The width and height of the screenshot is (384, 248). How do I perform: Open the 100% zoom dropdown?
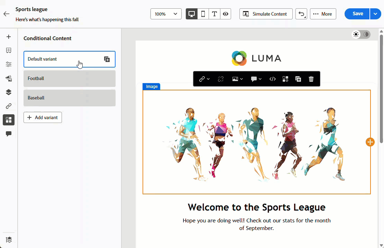(x=166, y=14)
